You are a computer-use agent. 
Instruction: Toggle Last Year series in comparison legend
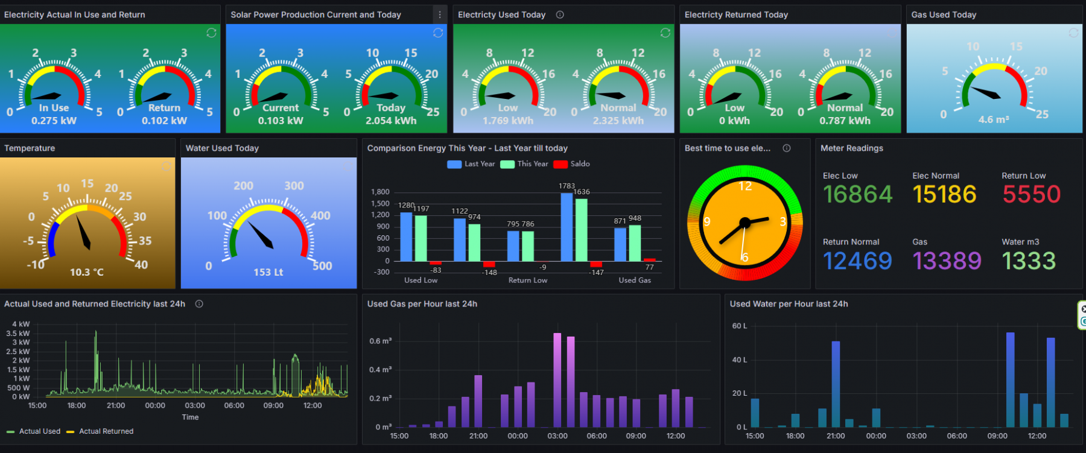(x=479, y=164)
